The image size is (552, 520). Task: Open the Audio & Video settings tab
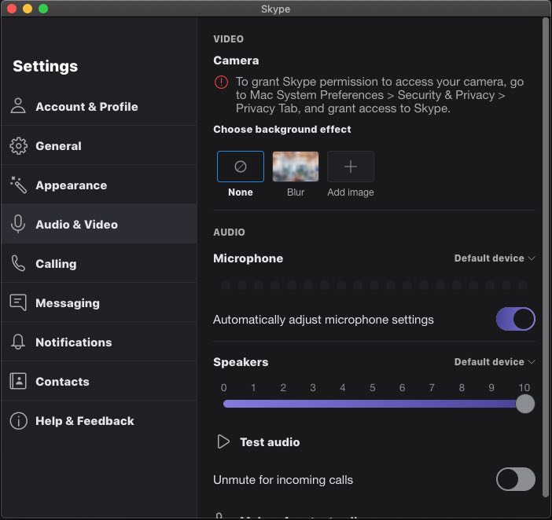[x=76, y=225]
